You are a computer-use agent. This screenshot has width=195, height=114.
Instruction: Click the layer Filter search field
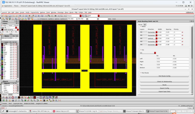coord(11,28)
